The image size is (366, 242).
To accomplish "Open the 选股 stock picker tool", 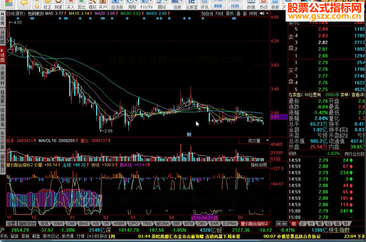I will (177, 5).
